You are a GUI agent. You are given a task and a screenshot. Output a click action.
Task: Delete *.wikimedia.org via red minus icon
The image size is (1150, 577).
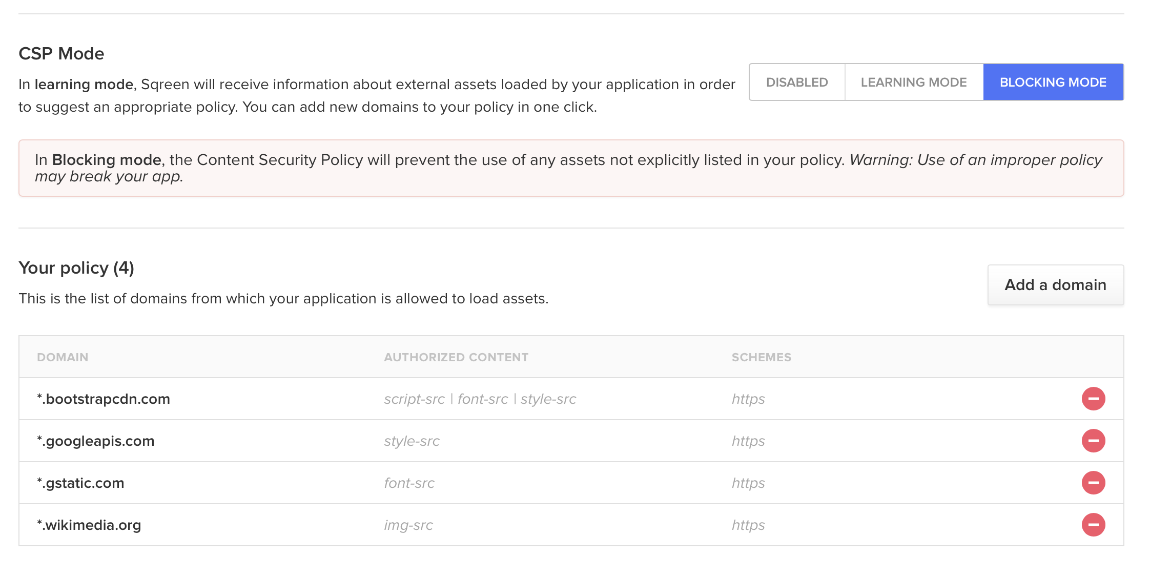(1093, 525)
